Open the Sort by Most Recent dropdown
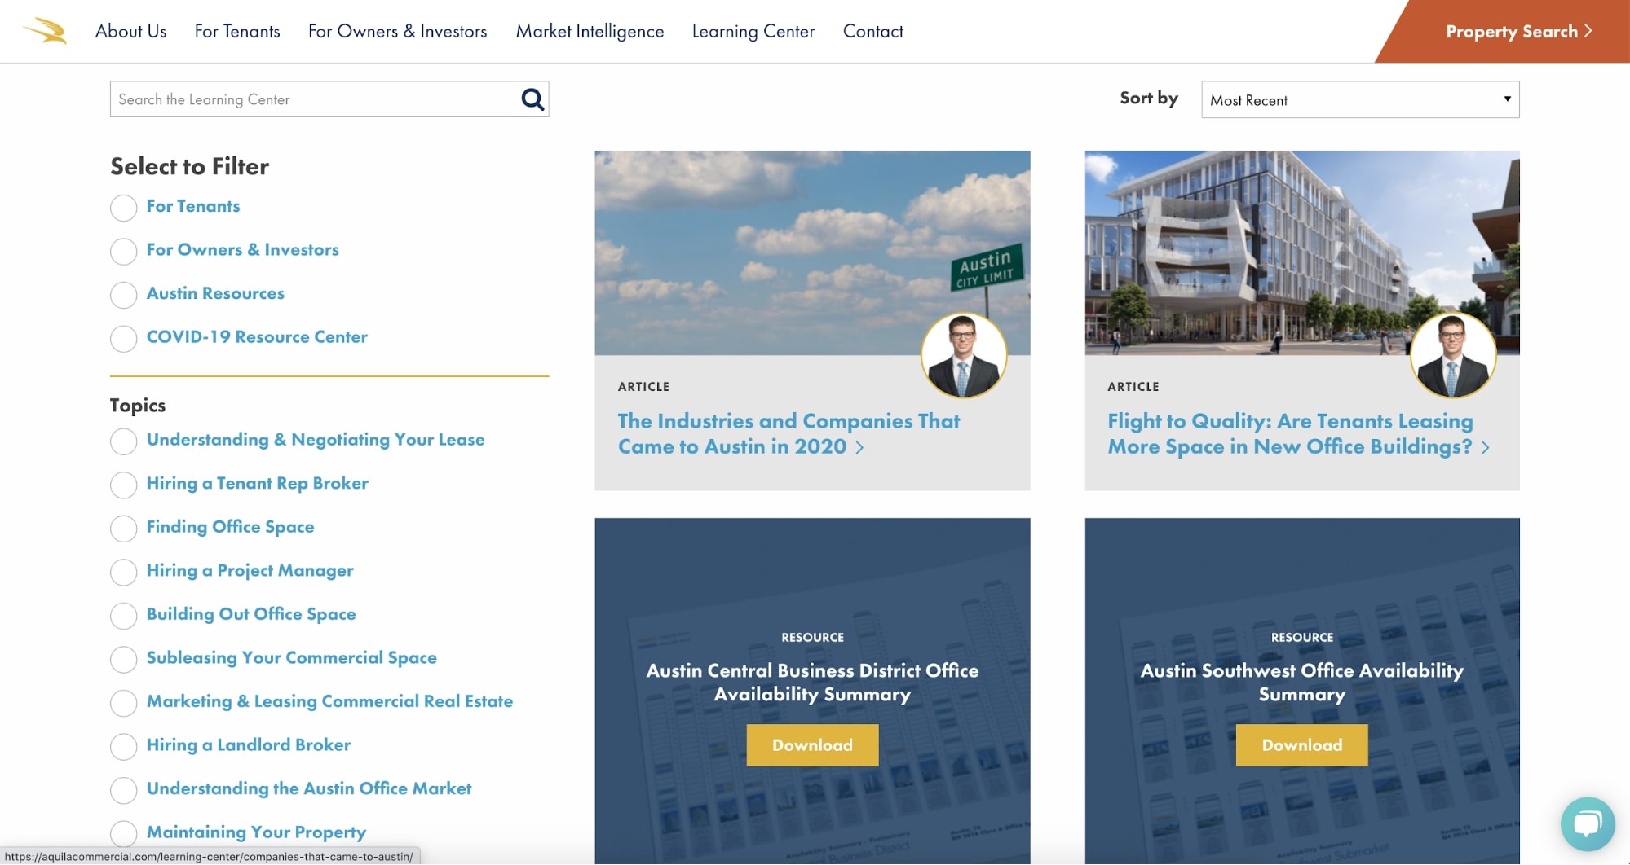 [1360, 99]
